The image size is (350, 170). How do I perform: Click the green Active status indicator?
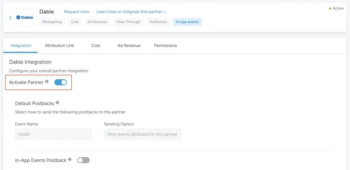pos(336,8)
